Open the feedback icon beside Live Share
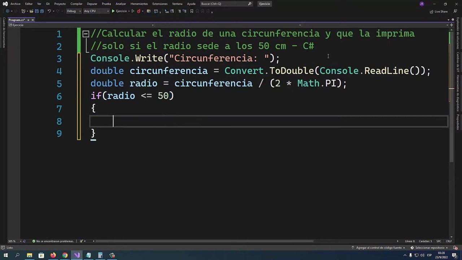 click(x=455, y=11)
